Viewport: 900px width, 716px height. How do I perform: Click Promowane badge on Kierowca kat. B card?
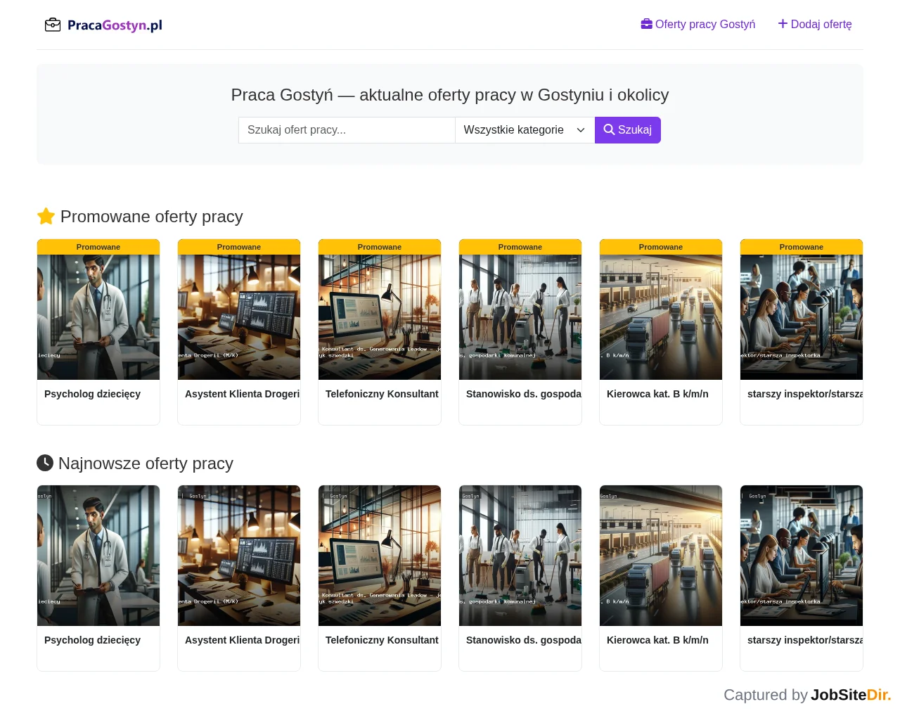661,247
